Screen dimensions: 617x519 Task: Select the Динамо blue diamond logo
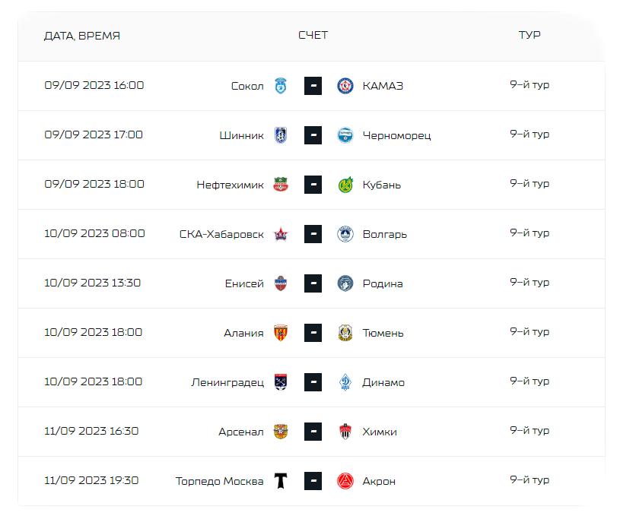pyautogui.click(x=345, y=382)
